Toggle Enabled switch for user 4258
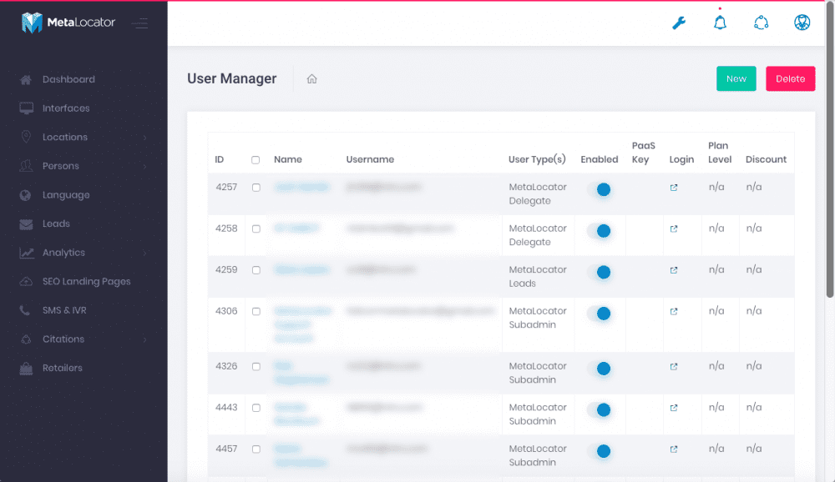This screenshot has width=835, height=482. (x=599, y=231)
